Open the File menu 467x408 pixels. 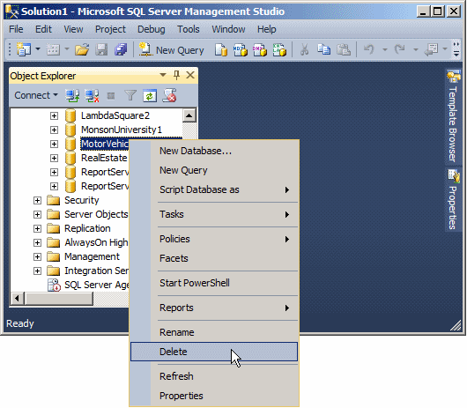pos(16,29)
